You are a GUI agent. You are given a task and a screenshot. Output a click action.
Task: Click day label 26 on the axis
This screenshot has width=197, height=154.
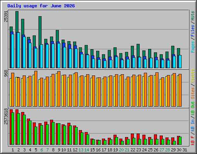tap(156, 150)
